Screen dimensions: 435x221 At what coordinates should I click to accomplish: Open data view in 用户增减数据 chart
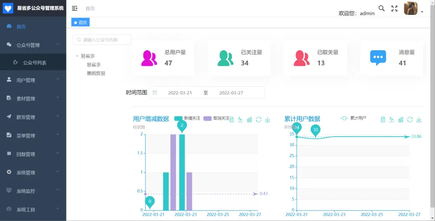point(232,119)
